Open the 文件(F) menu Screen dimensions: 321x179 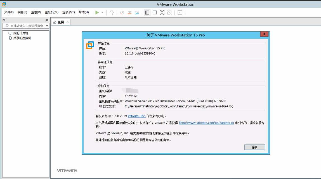pyautogui.click(x=9, y=12)
